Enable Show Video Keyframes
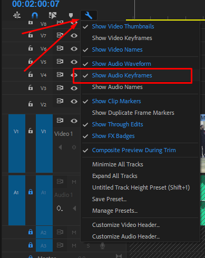This screenshot has width=205, height=258. 140,38
